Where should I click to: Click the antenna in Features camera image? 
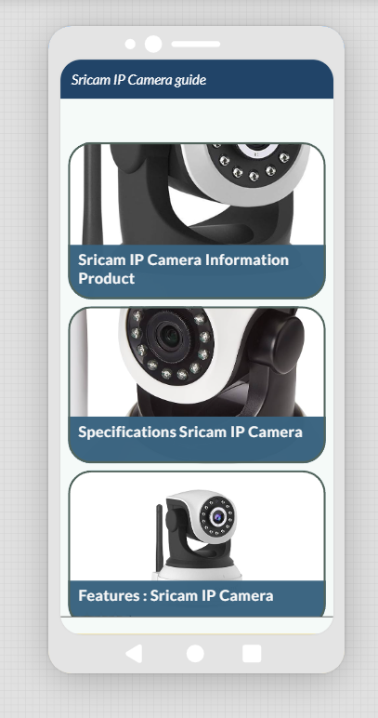[x=160, y=538]
